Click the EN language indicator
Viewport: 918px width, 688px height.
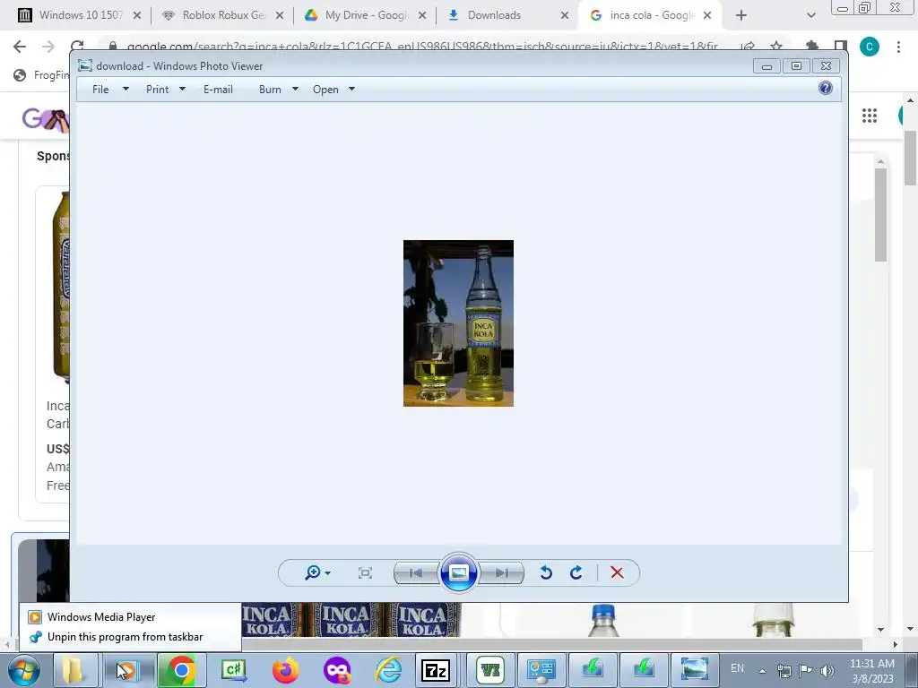pyautogui.click(x=737, y=668)
